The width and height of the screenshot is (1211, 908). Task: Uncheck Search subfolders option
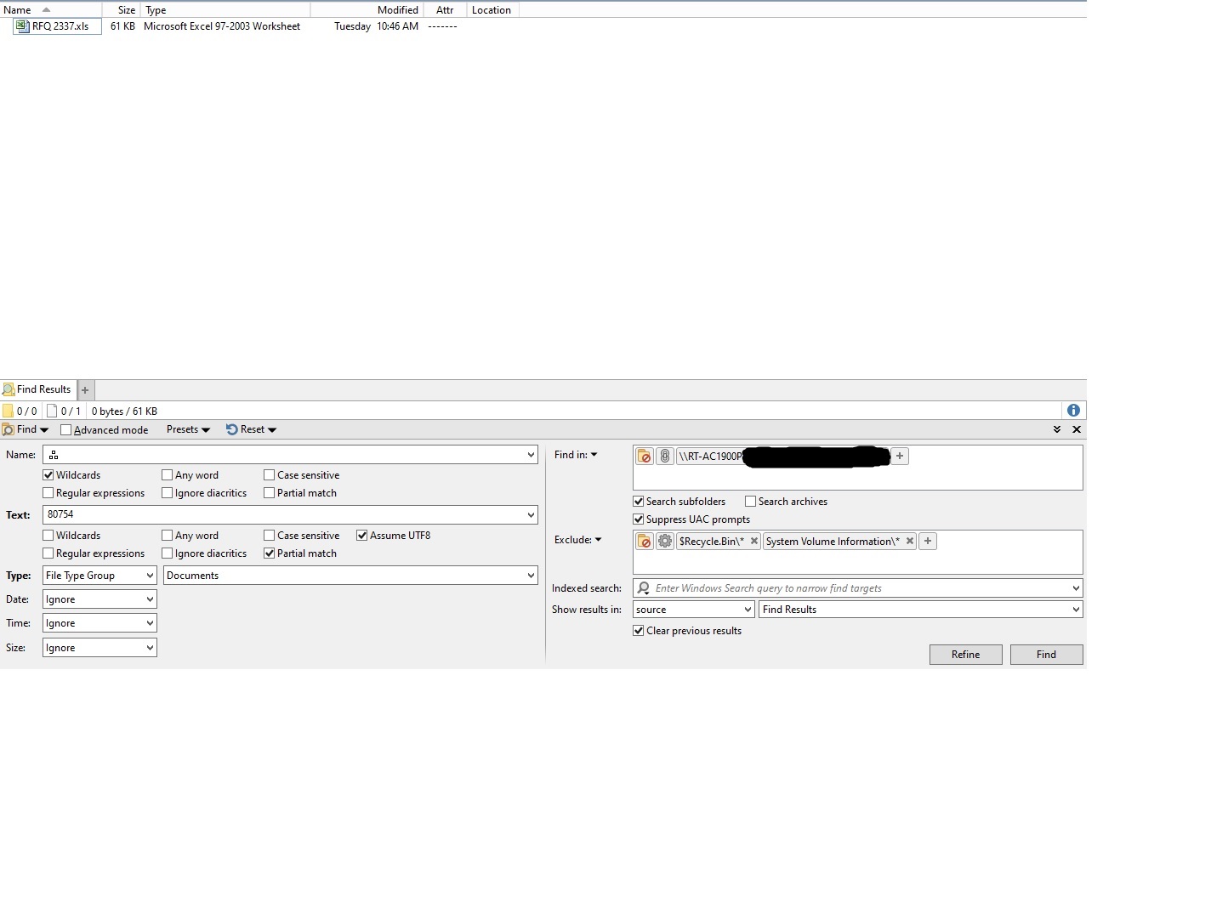pyautogui.click(x=639, y=502)
